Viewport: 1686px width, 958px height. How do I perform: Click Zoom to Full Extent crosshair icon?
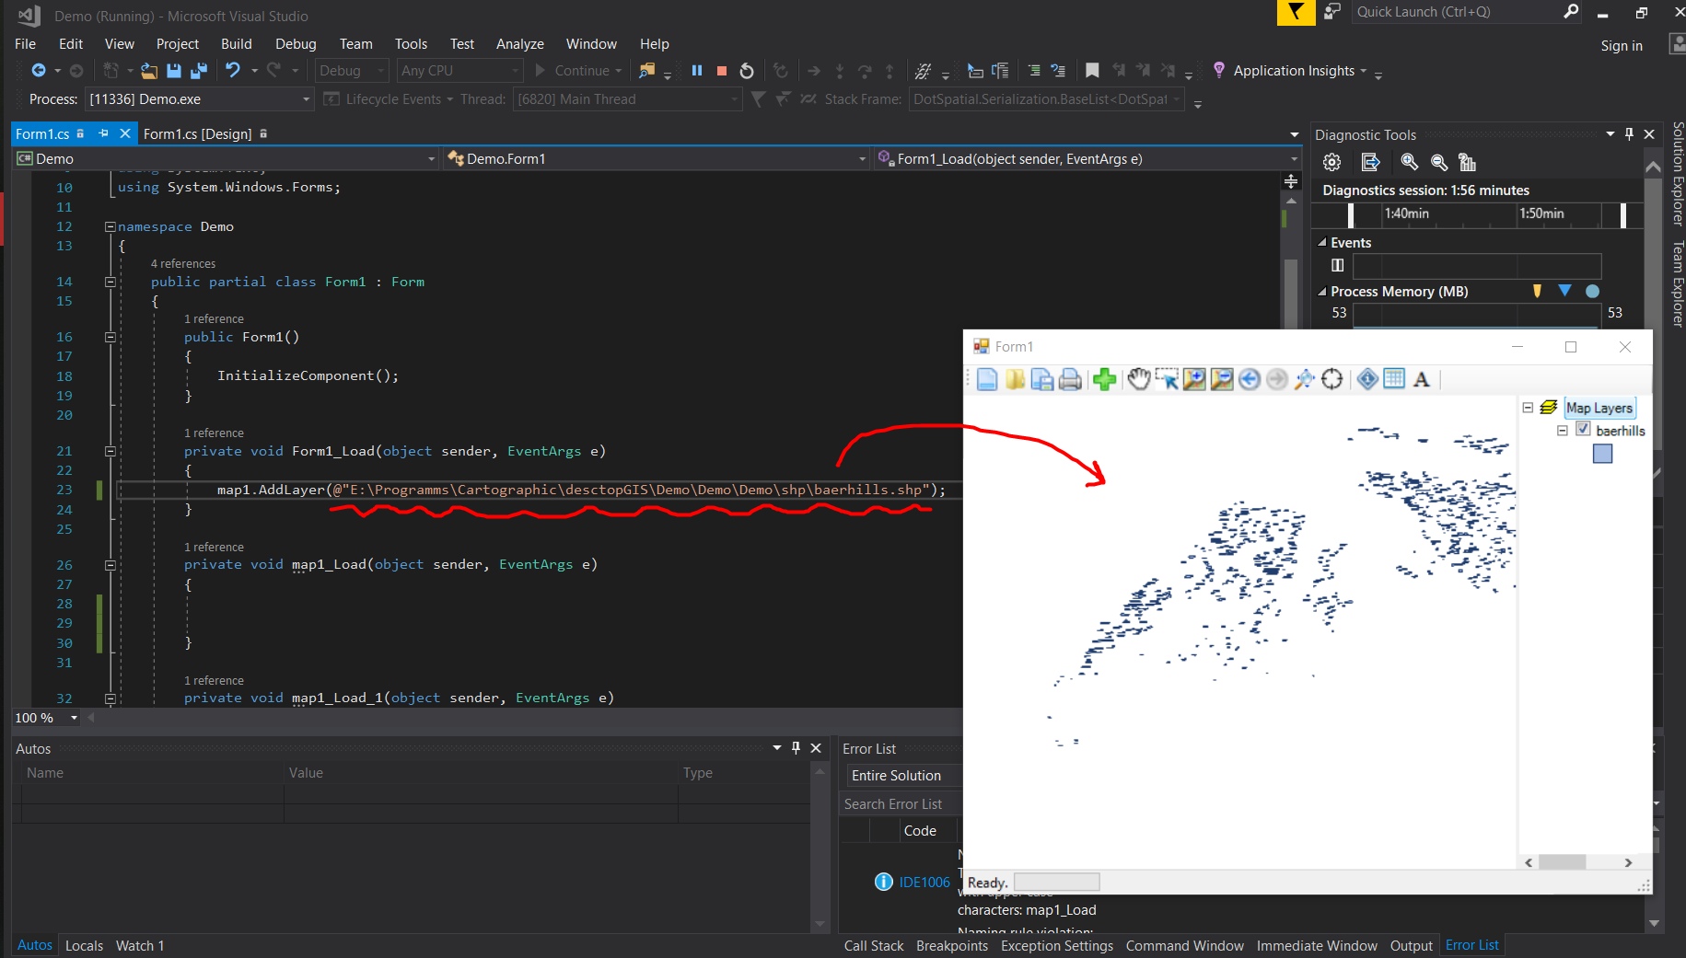[x=1331, y=379]
